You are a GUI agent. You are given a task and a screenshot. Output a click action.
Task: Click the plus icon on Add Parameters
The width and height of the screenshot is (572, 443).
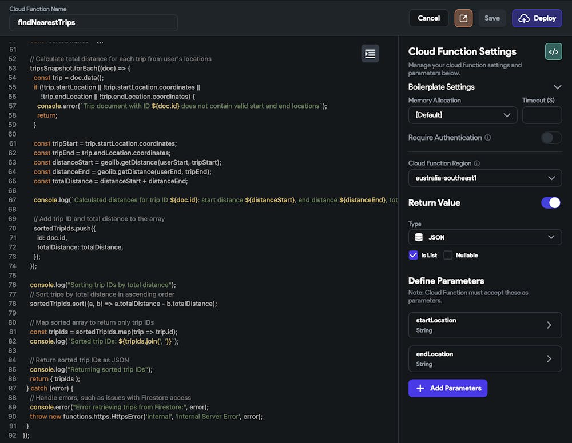[x=420, y=388]
